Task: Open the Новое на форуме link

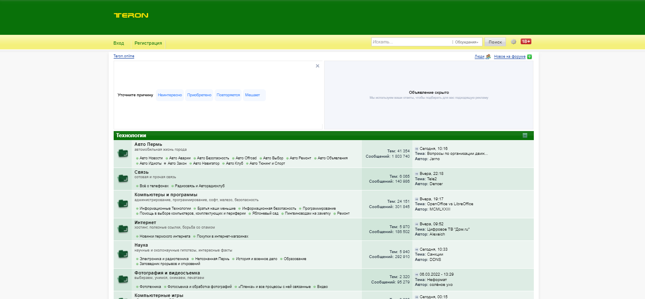Action: click(510, 57)
